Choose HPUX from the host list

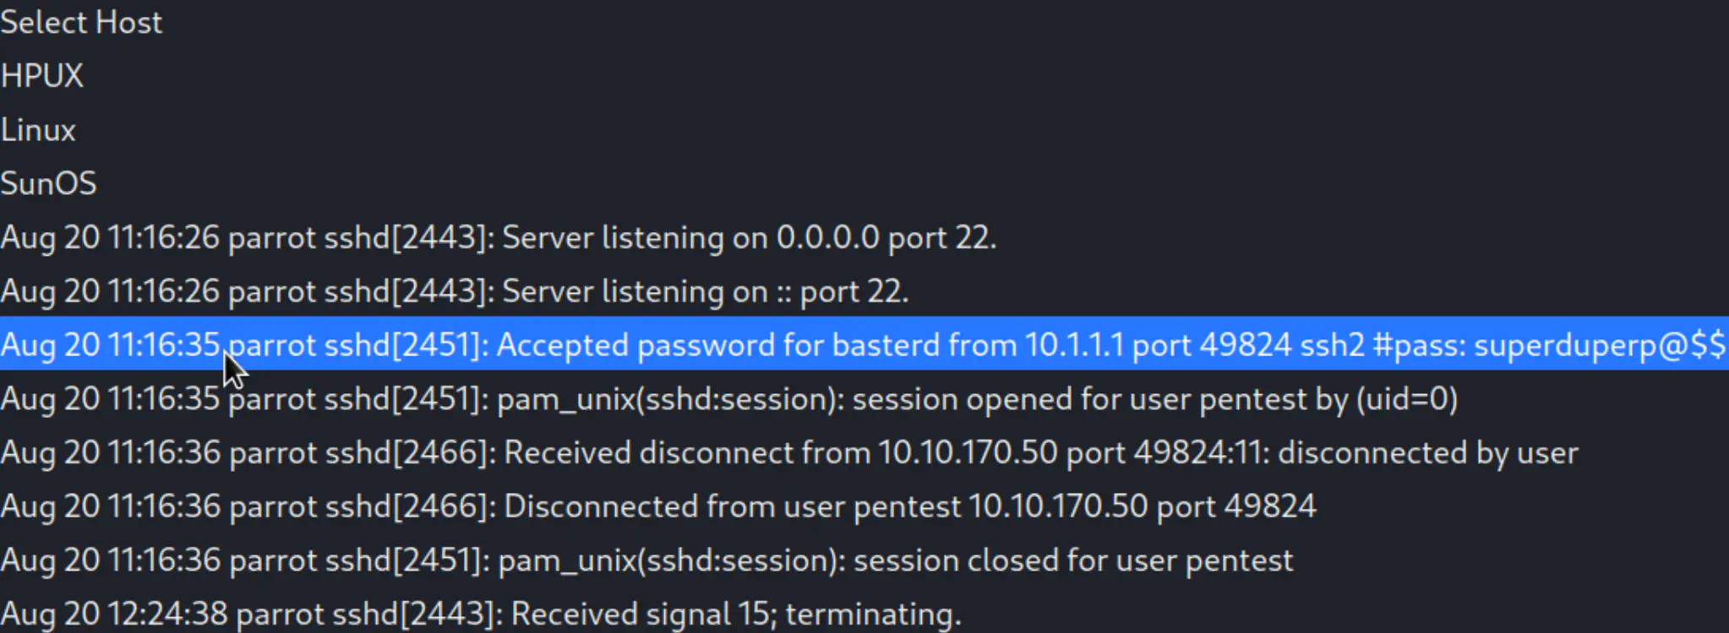tap(42, 76)
